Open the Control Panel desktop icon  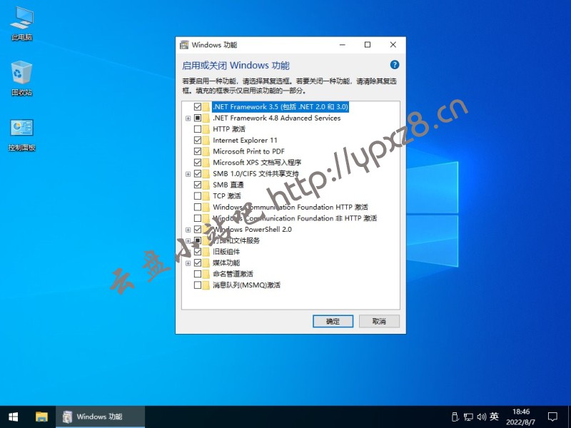[22, 135]
